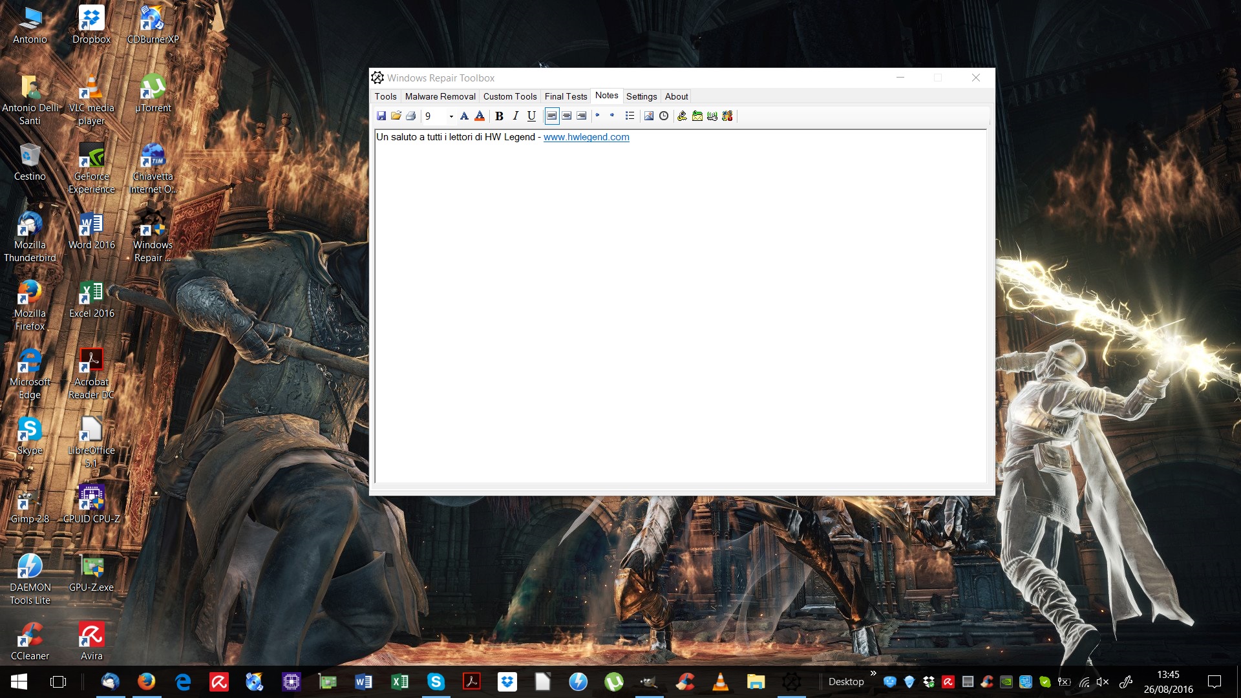Go to the About tab

(x=677, y=96)
